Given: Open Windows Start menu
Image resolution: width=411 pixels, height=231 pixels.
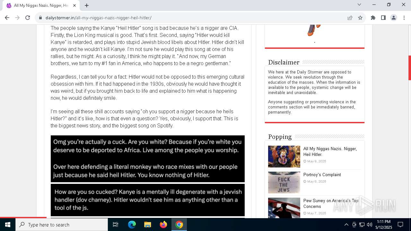Looking at the screenshot, I should (8, 225).
